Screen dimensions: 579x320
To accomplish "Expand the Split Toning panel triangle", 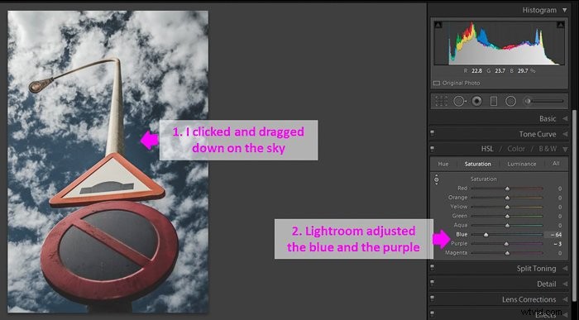I will tap(565, 269).
